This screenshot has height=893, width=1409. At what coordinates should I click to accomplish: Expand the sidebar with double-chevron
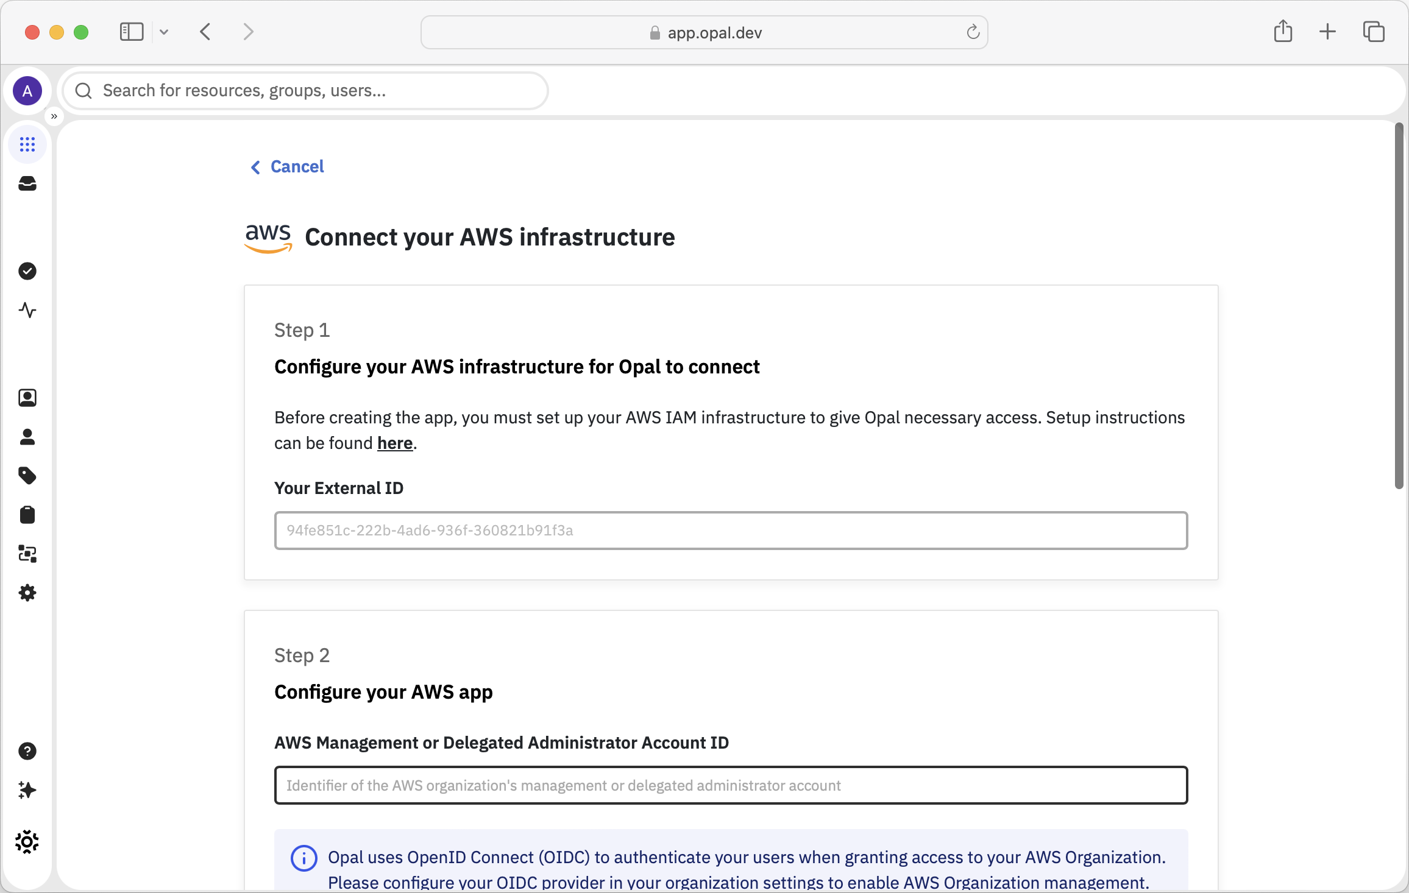[x=54, y=116]
